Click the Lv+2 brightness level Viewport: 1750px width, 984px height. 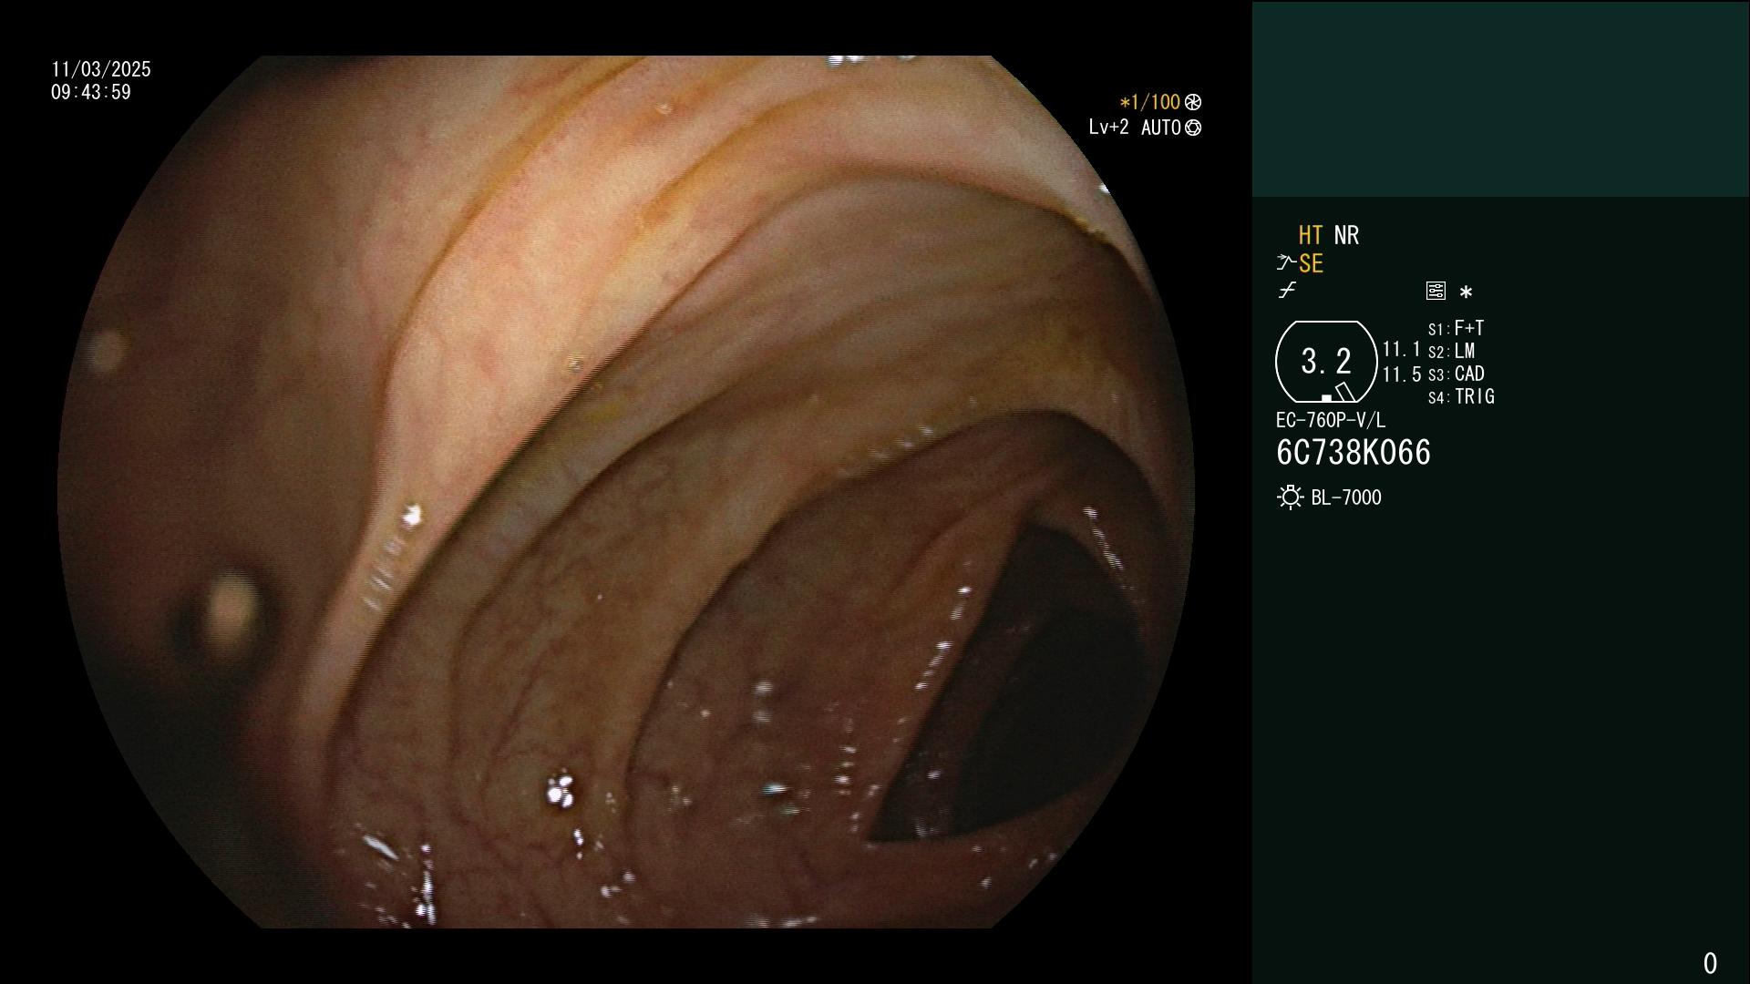click(1108, 128)
